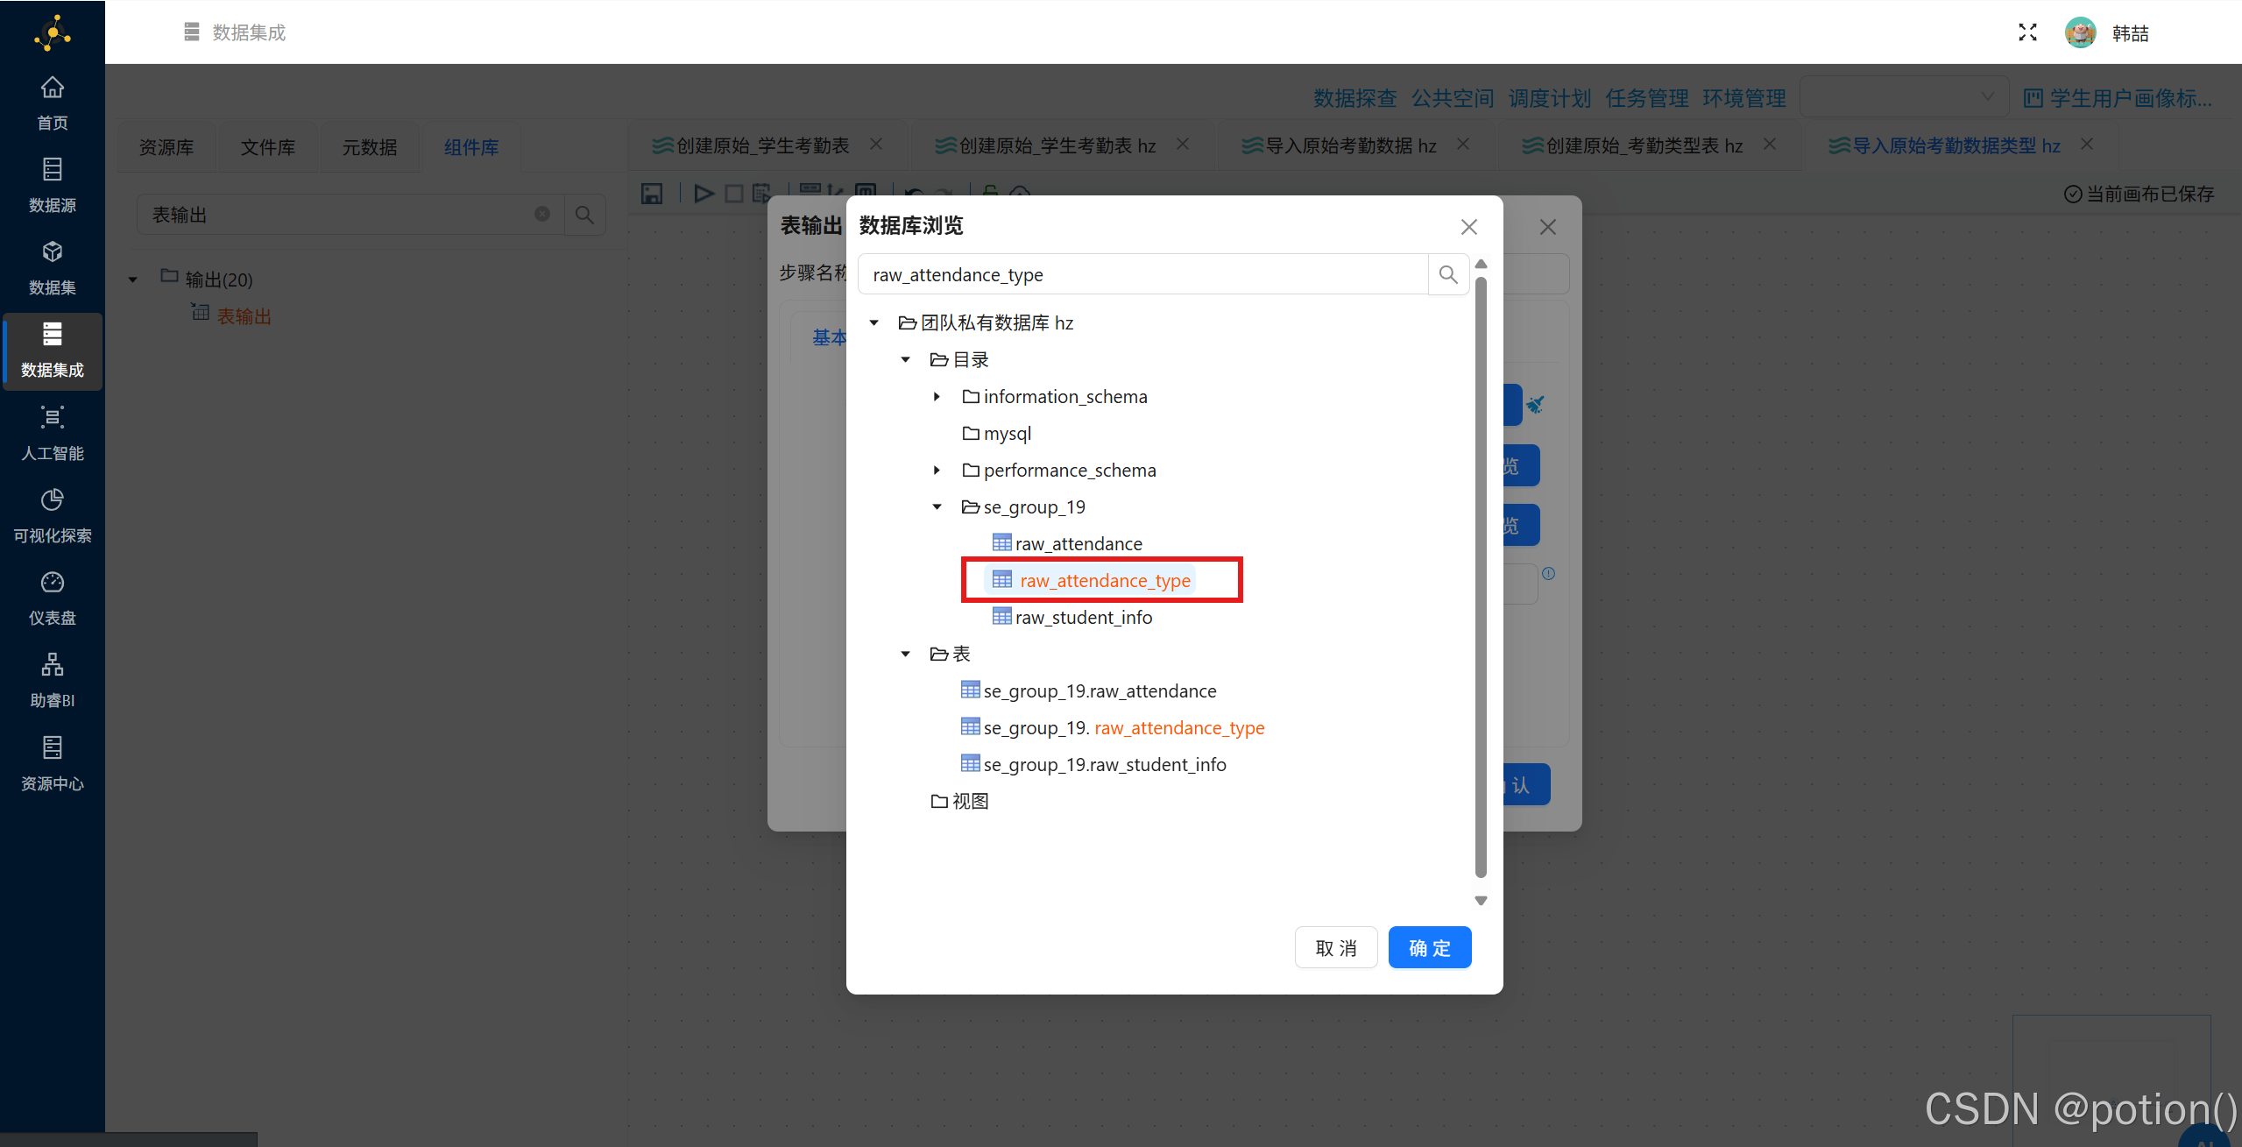Open the 数据探查 link
The width and height of the screenshot is (2242, 1147).
coord(1355,98)
